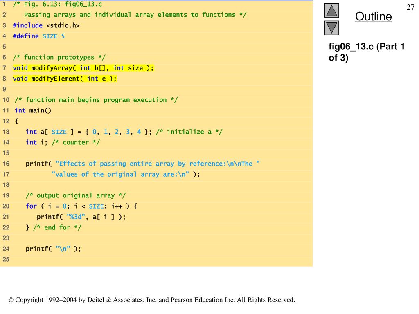Click the fig06_13.c (Part 1 of 3) heading

point(366,52)
